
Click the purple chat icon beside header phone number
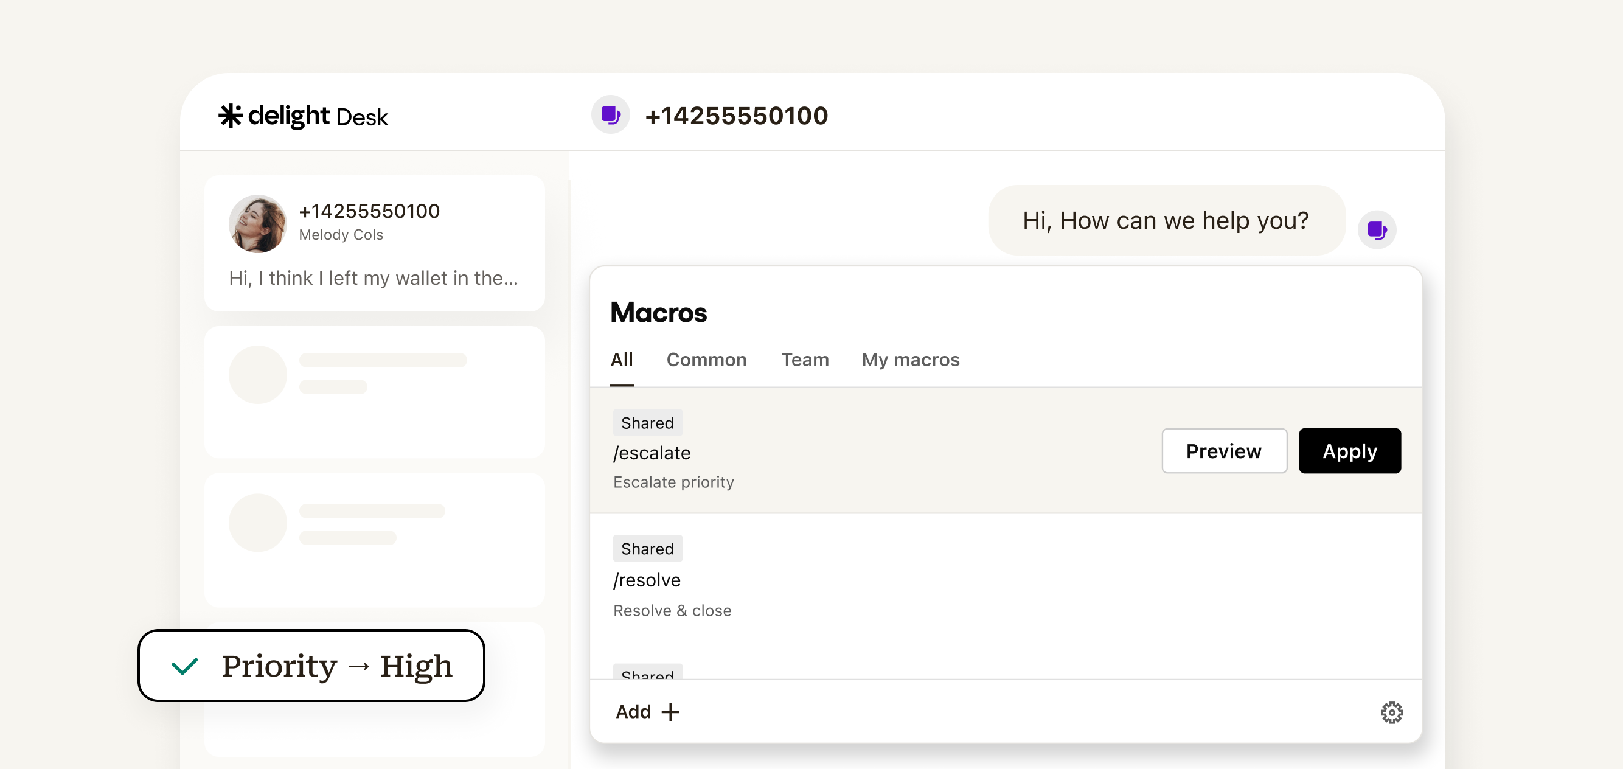611,115
